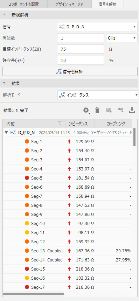The image size is (139, 301).
Task: Select the Seg-8 row
Action: [x=67, y=205]
